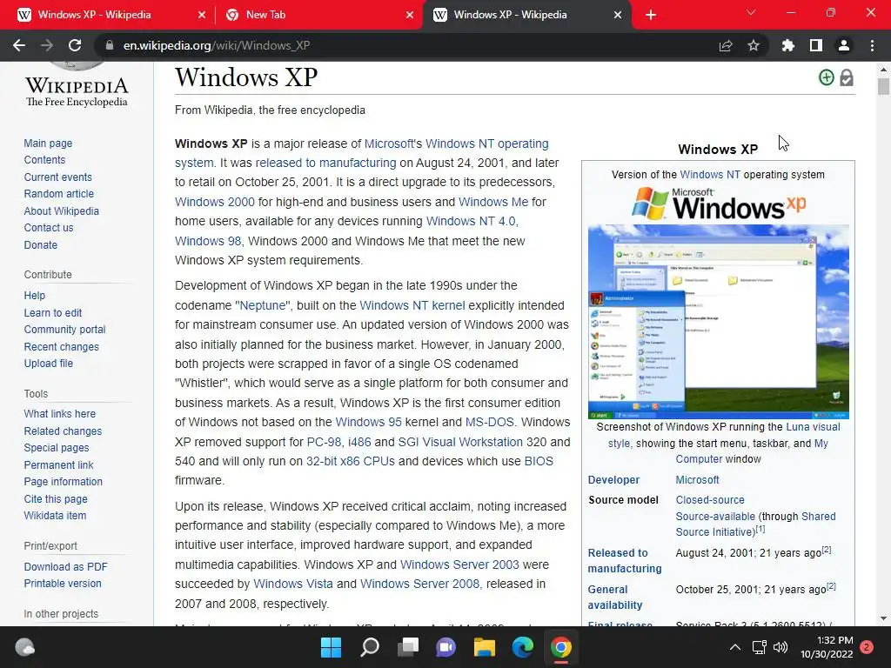Click the Chrome taskbar icon
The image size is (891, 668).
561,647
